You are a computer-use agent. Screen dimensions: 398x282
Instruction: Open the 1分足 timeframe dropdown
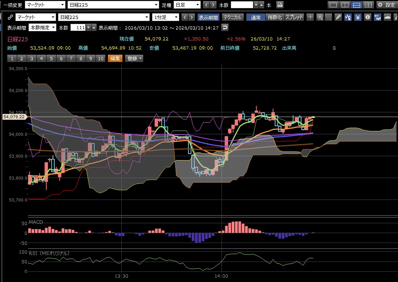point(166,17)
